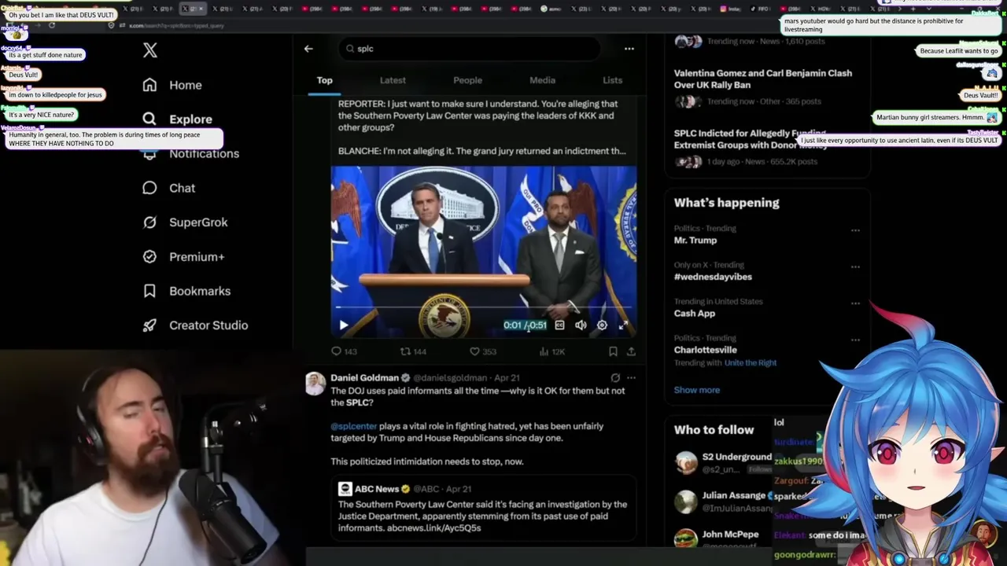Go back using the arrow icon
This screenshot has height=566, width=1007.
point(308,49)
